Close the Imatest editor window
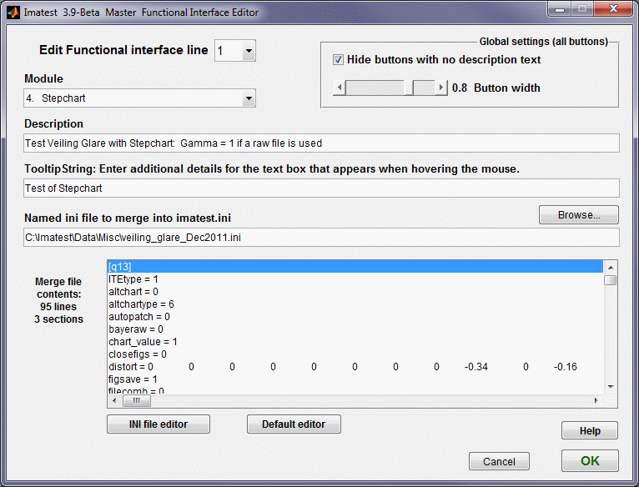 click(613, 9)
